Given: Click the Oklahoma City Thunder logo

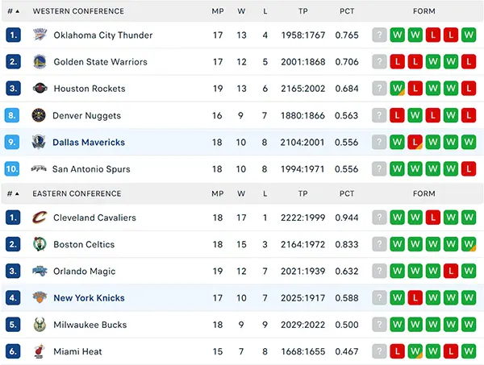Looking at the screenshot, I should (40, 35).
